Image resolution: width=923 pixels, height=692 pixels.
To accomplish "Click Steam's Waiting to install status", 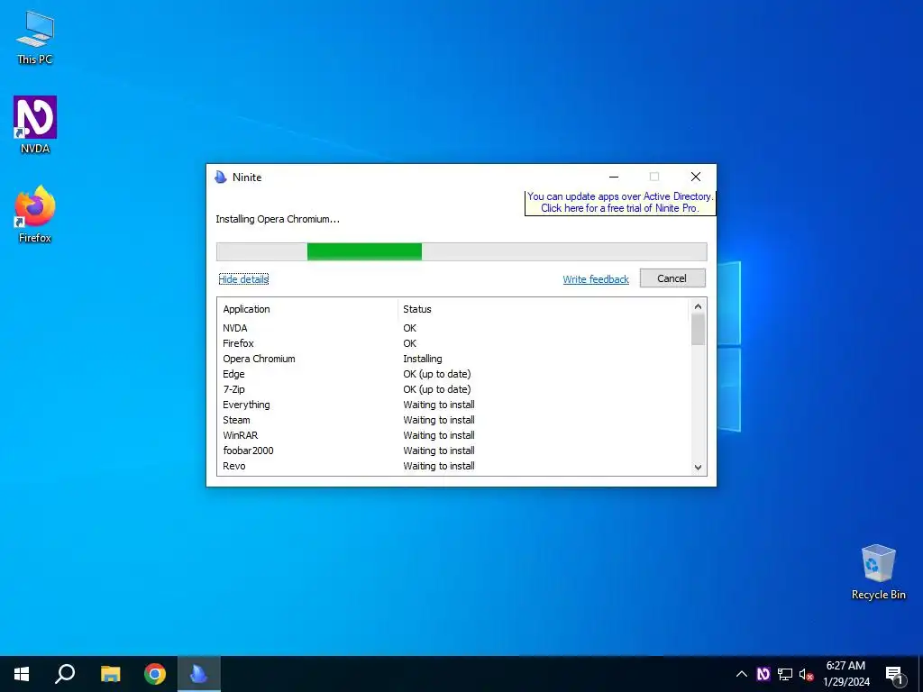I will point(439,420).
